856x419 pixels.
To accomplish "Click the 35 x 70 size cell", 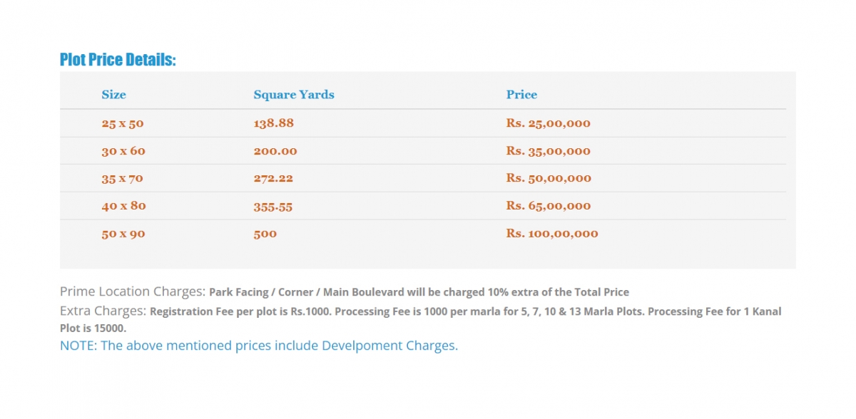I will (x=123, y=178).
